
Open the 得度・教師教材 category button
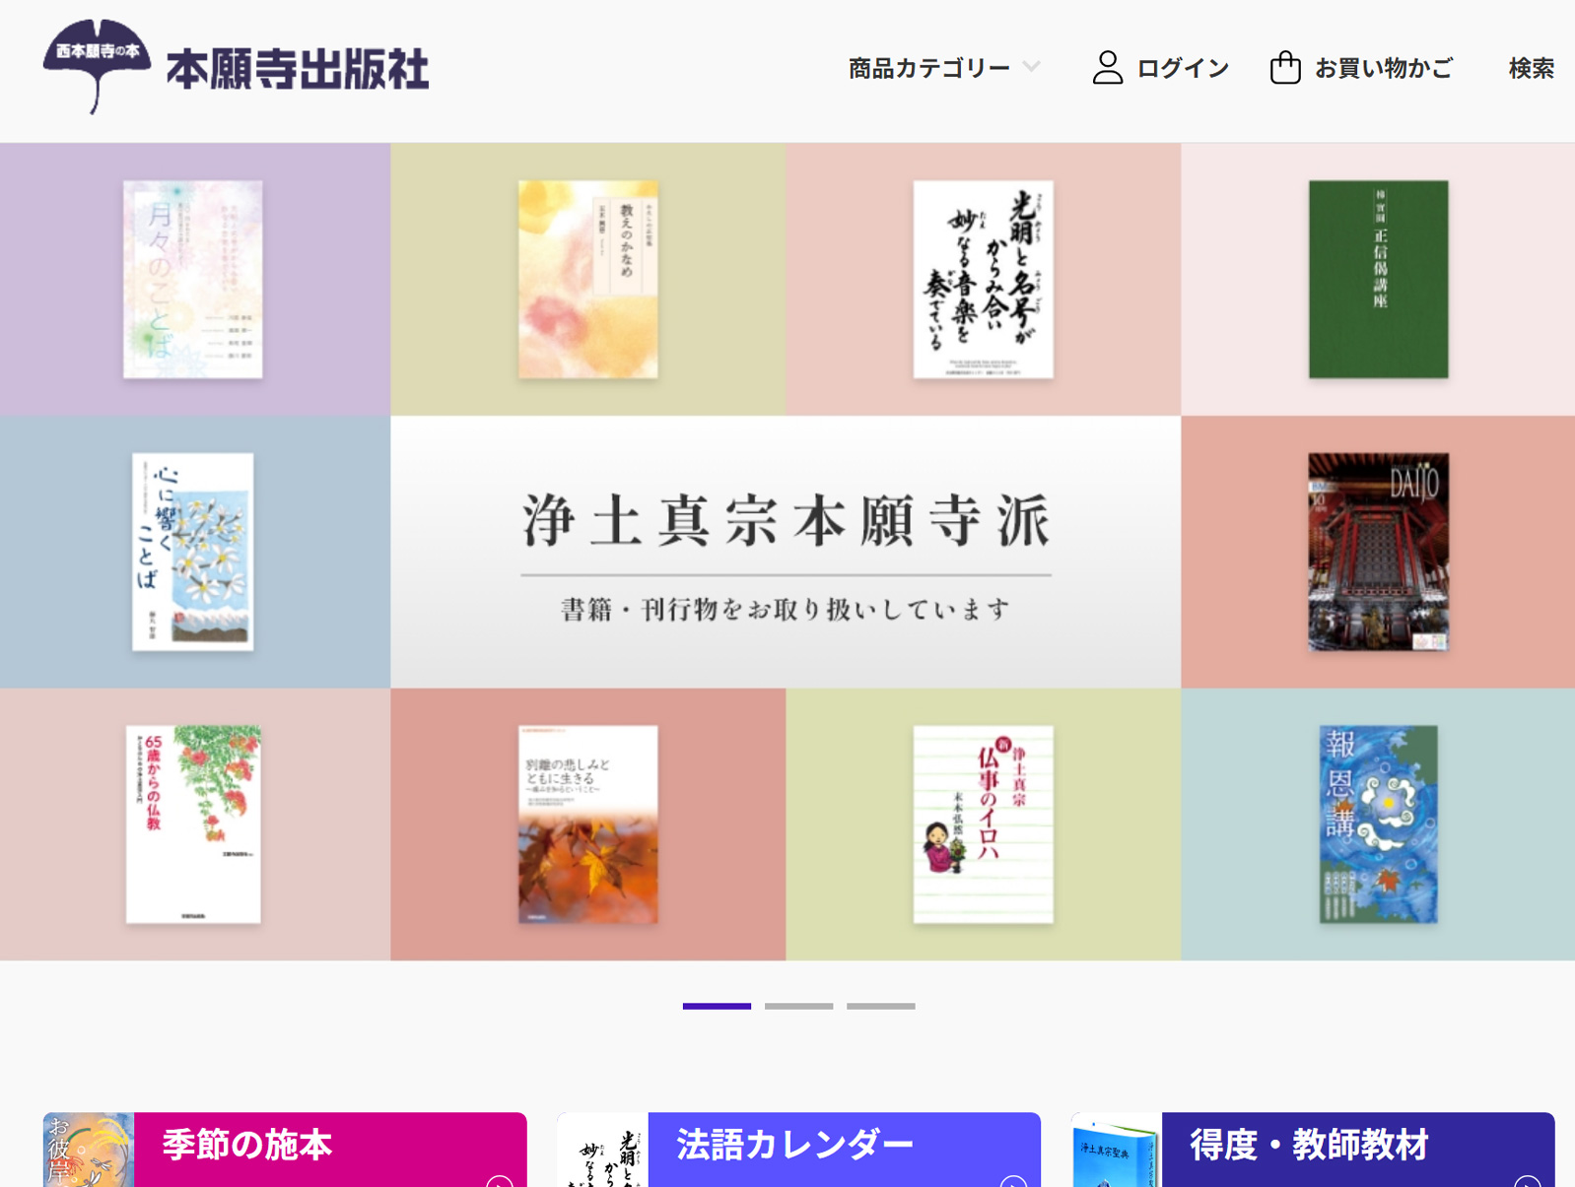pyautogui.click(x=1313, y=1150)
